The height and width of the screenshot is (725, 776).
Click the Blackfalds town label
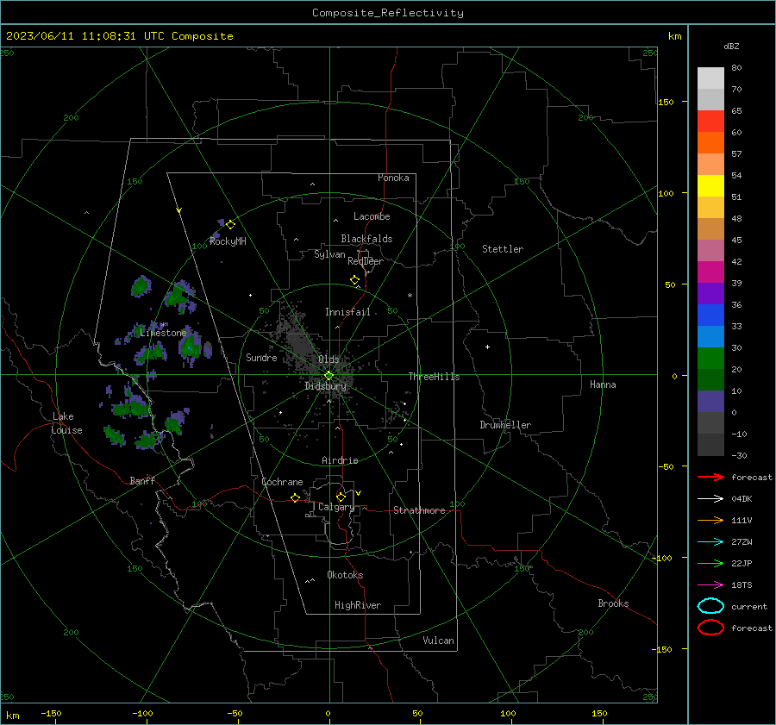click(366, 239)
